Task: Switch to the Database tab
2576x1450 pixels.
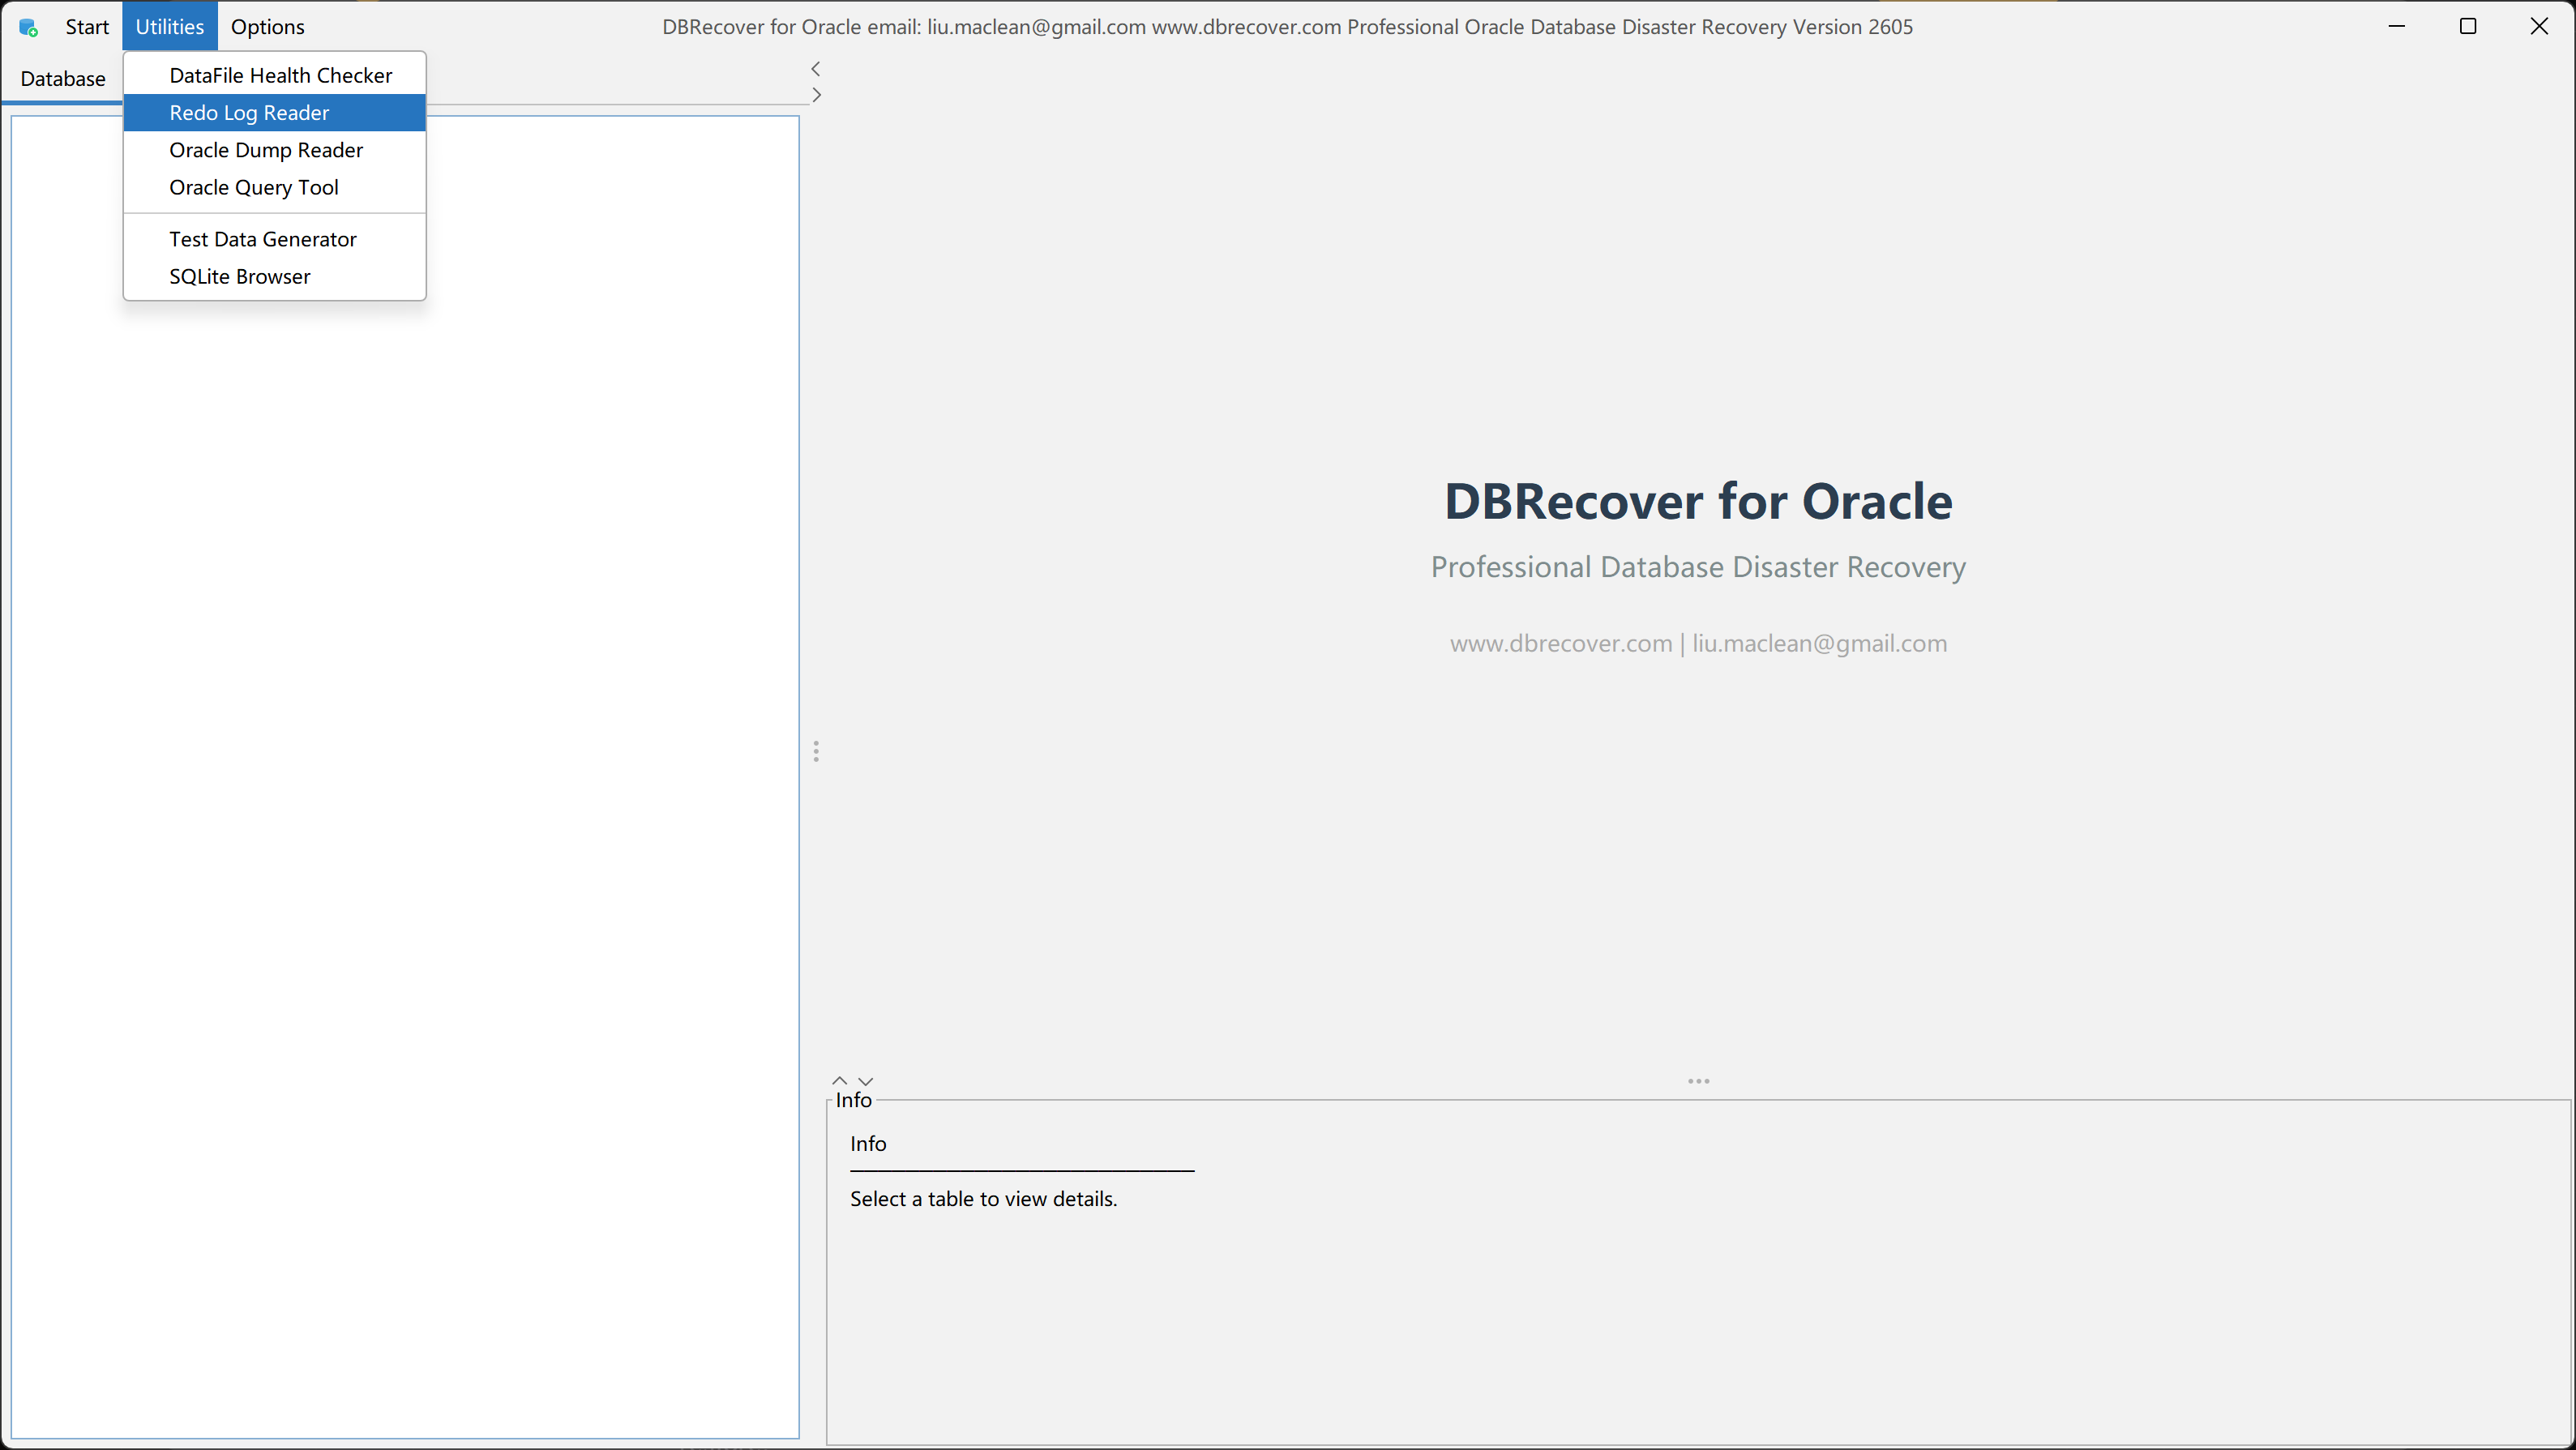Action: (x=63, y=79)
